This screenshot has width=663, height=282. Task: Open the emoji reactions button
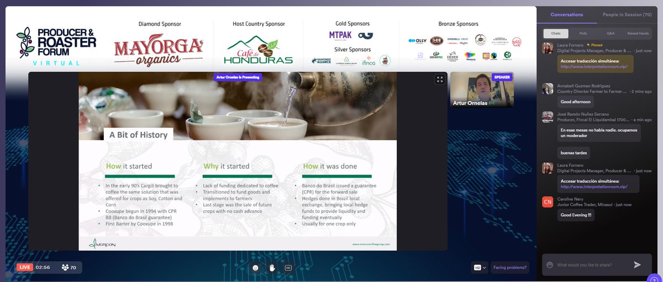255,268
